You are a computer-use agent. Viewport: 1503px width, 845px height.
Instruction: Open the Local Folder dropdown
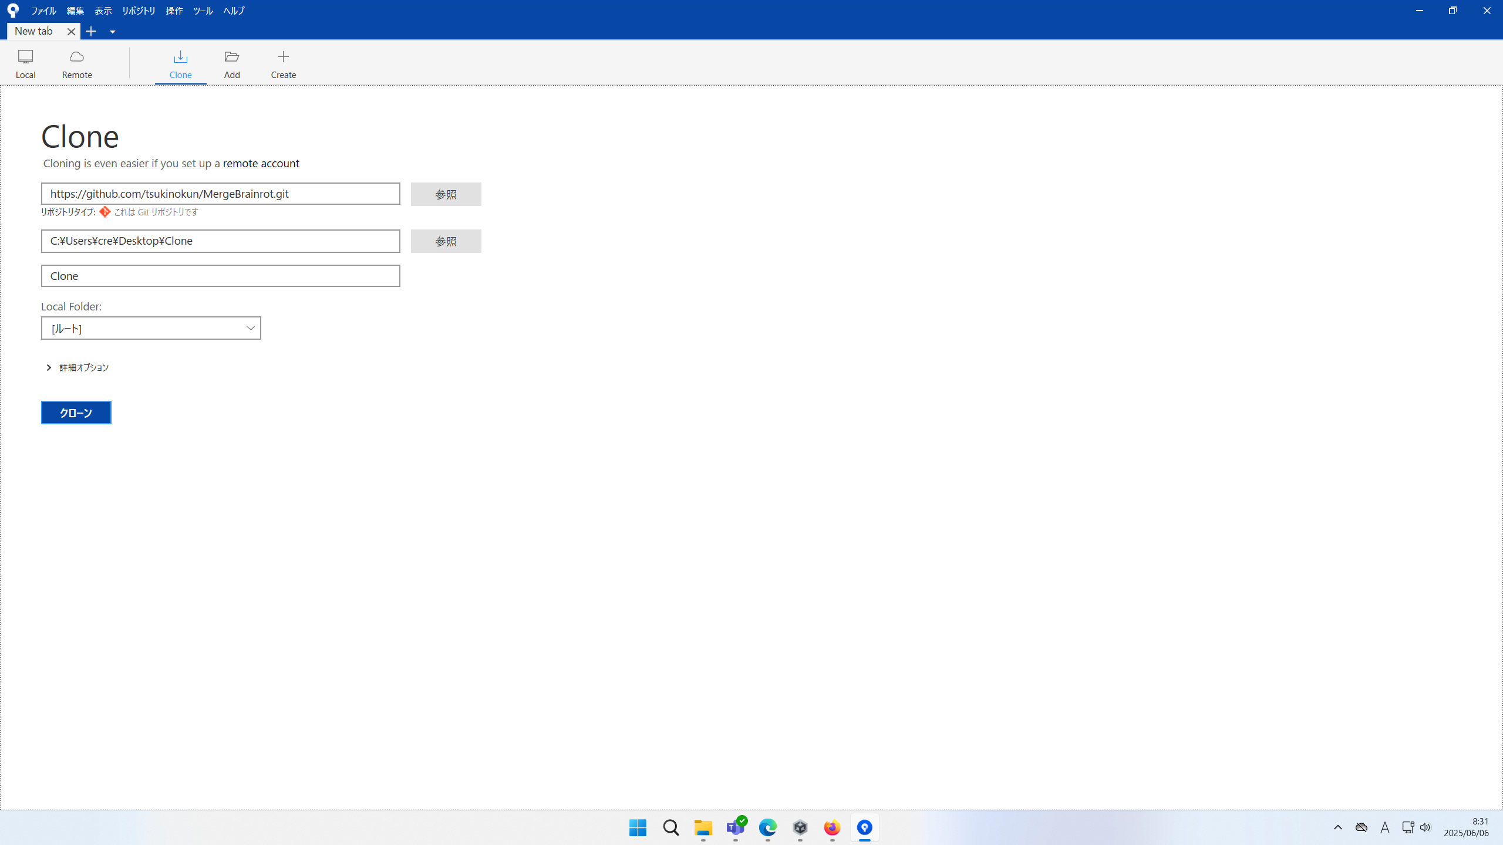[151, 328]
